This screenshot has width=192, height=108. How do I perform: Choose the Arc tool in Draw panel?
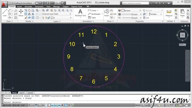click(10, 10)
